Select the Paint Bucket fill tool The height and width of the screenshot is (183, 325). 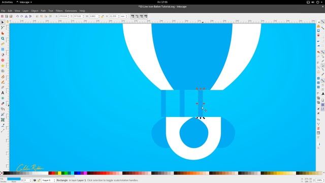(3, 109)
